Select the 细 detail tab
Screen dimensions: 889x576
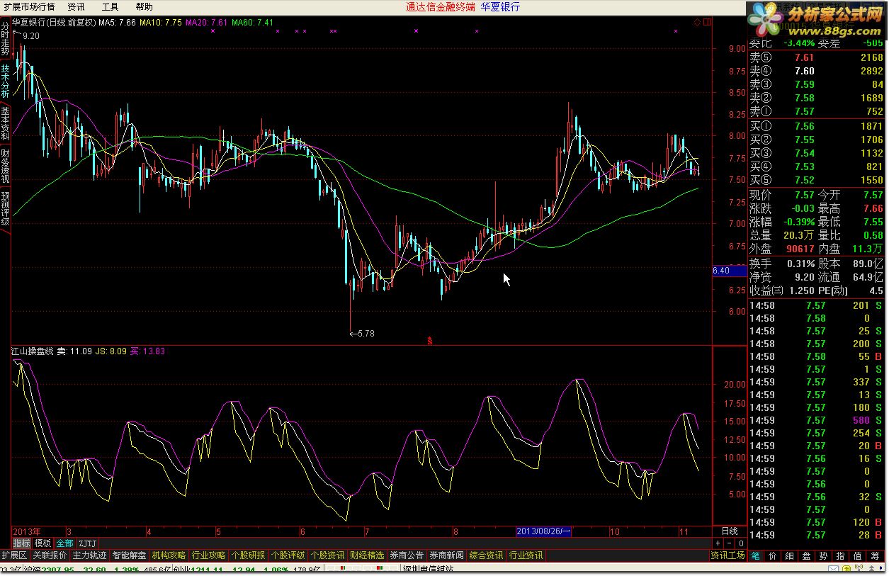pos(789,556)
